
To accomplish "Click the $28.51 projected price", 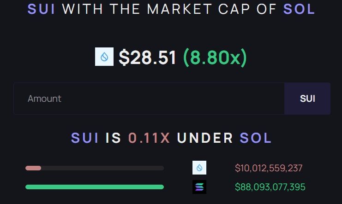I will point(147,58).
